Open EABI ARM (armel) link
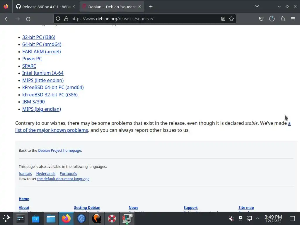 [42, 52]
